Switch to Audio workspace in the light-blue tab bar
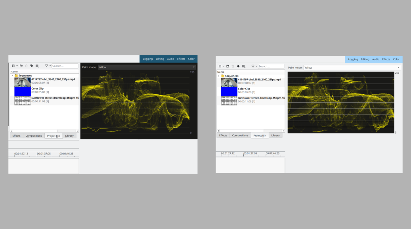This screenshot has height=229, width=411. click(x=375, y=59)
